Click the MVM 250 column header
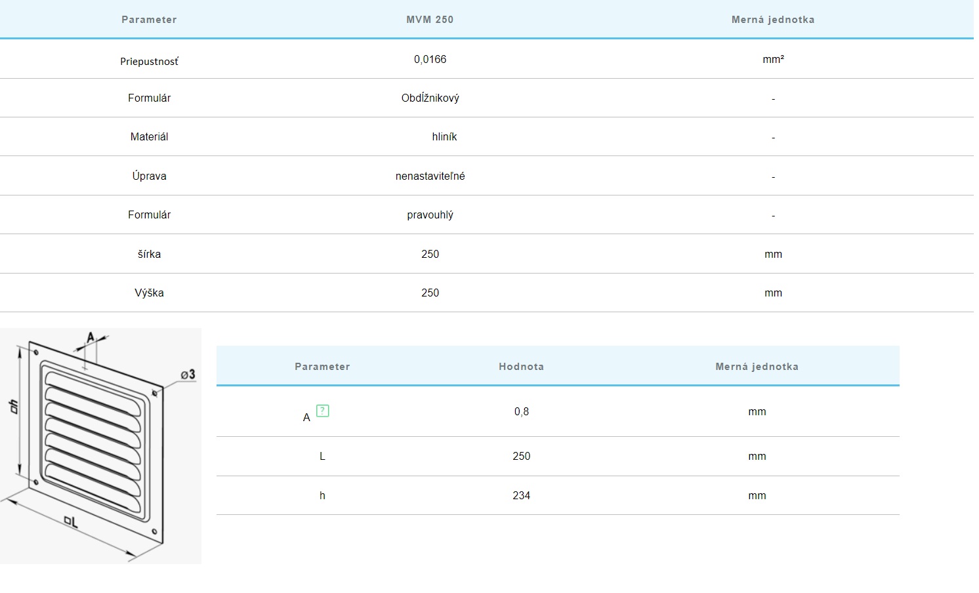 (430, 20)
